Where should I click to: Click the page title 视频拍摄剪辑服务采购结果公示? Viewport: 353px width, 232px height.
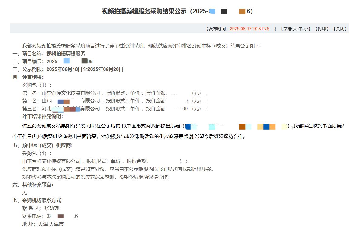[144, 11]
